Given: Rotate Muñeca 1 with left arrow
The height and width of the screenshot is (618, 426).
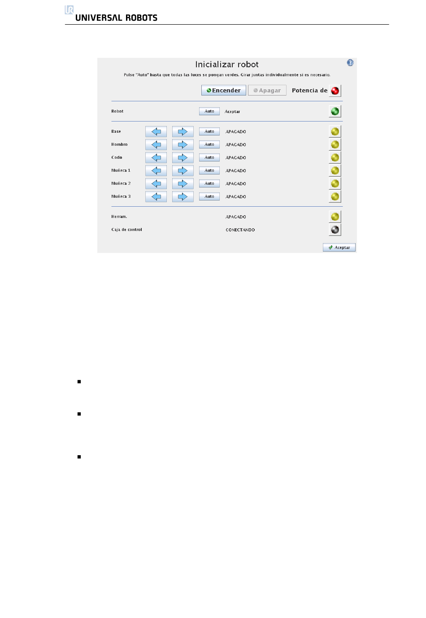Looking at the screenshot, I should click(156, 170).
